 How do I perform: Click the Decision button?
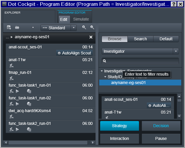161,126
